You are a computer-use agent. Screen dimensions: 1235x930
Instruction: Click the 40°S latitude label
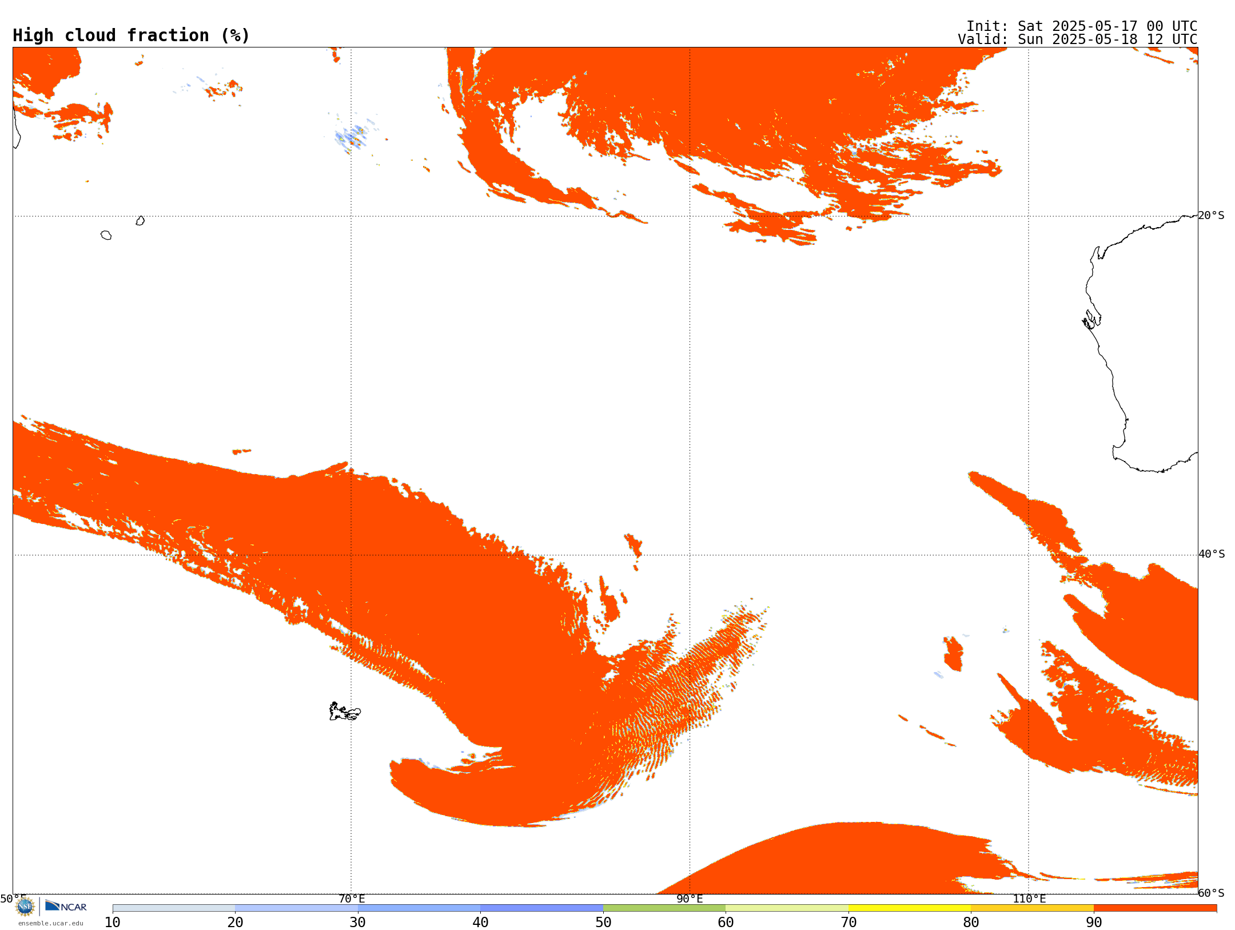(1212, 554)
